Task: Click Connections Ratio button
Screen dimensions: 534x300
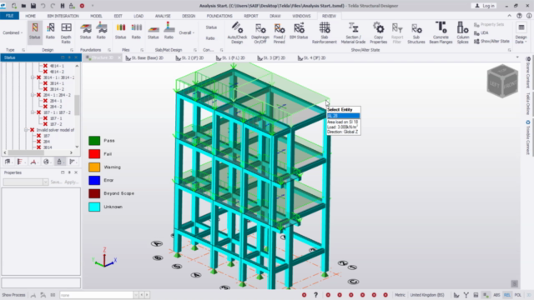Action: click(210, 38)
